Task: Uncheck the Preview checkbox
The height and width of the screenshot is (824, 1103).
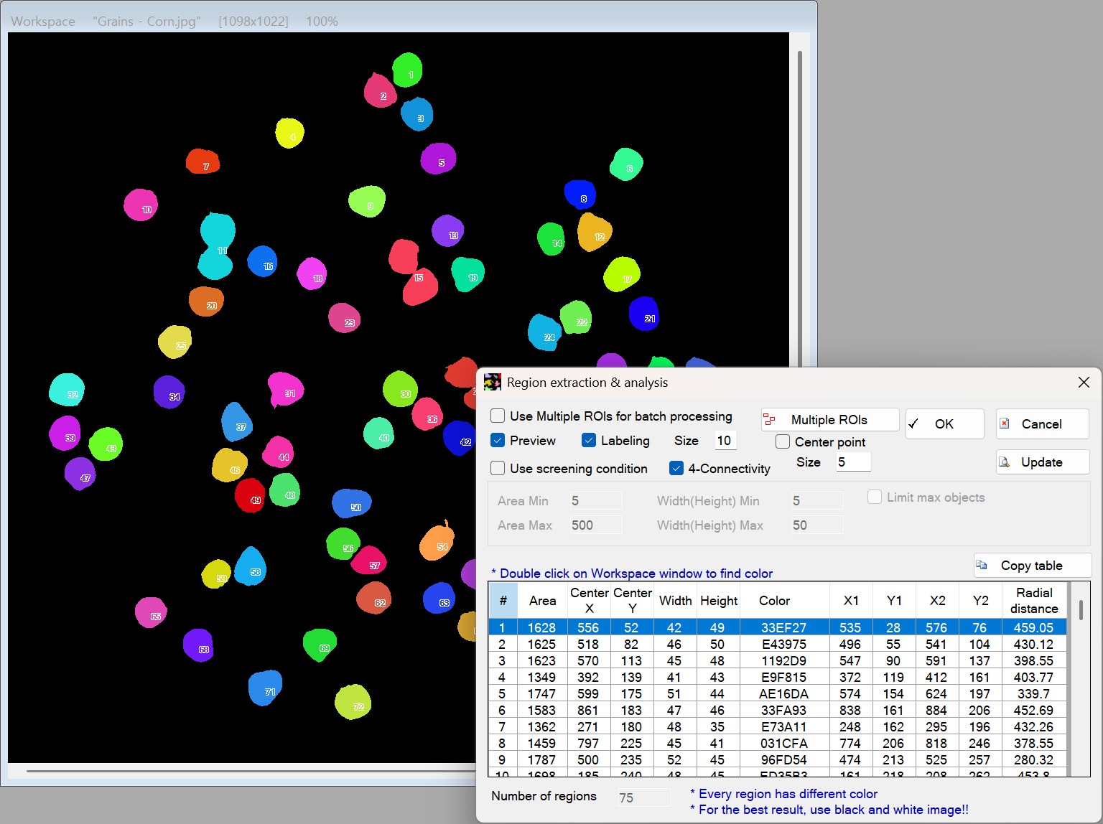Action: tap(498, 441)
